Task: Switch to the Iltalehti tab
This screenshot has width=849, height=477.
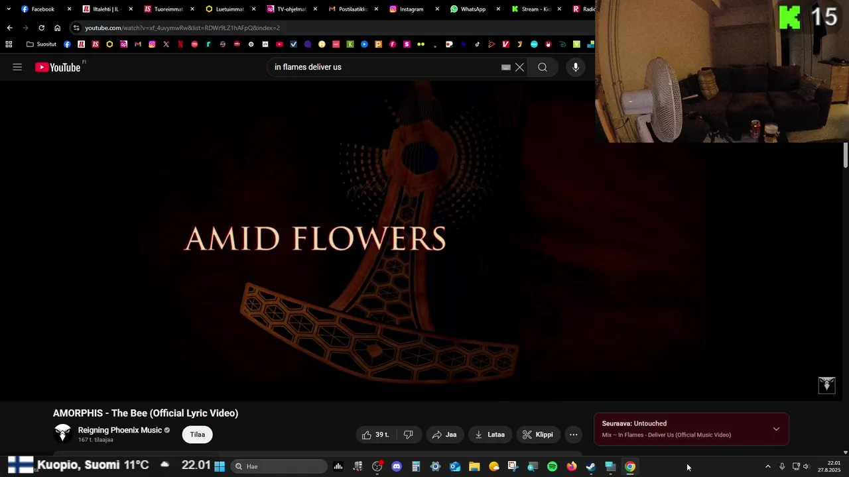Action: (x=106, y=9)
